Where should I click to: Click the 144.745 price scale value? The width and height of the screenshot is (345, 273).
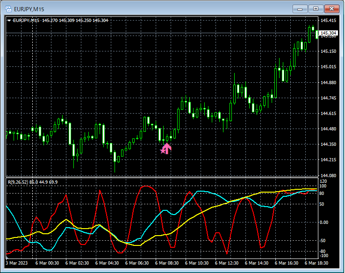pos(328,98)
